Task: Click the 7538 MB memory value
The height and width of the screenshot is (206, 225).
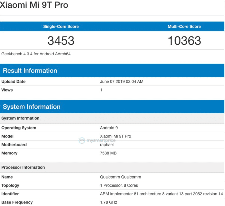Action: coord(108,153)
